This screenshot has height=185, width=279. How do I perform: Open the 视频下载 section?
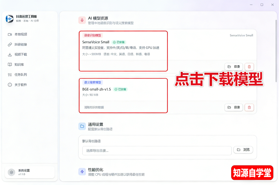pos(20,54)
